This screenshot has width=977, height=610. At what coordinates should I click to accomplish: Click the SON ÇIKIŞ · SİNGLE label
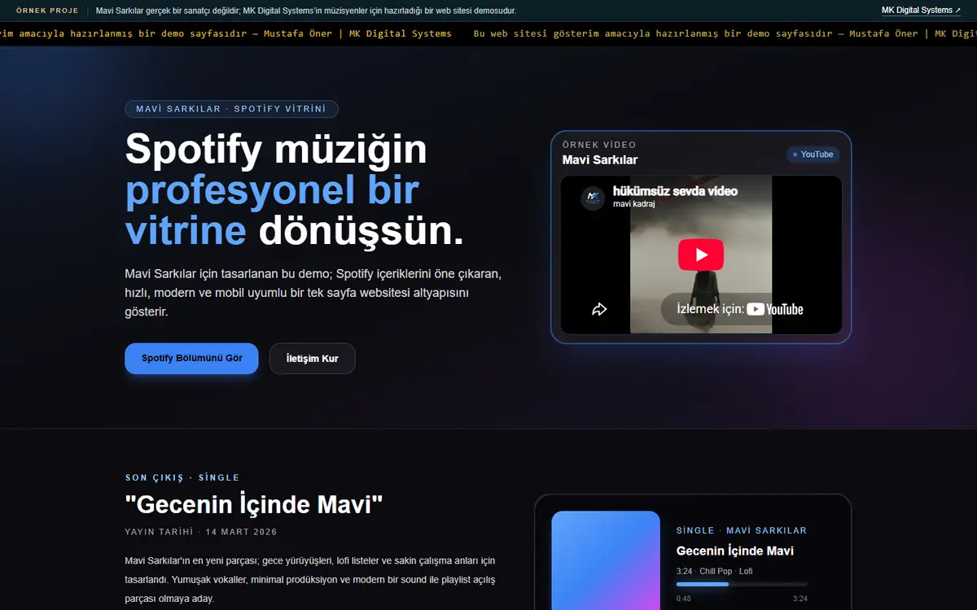click(182, 477)
